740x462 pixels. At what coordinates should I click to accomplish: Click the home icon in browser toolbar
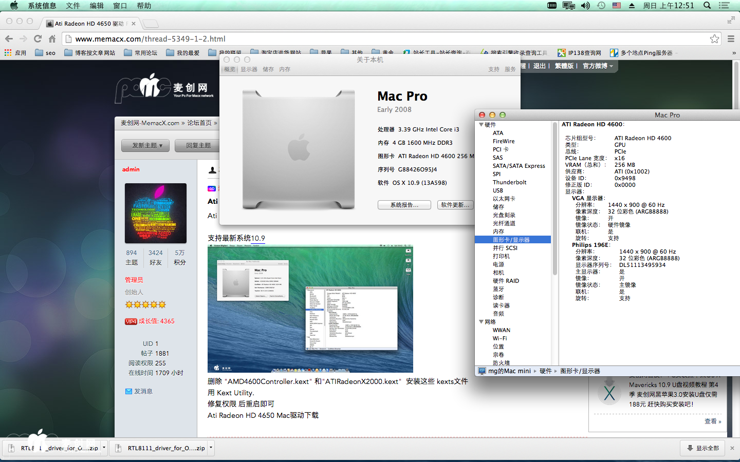pyautogui.click(x=52, y=39)
